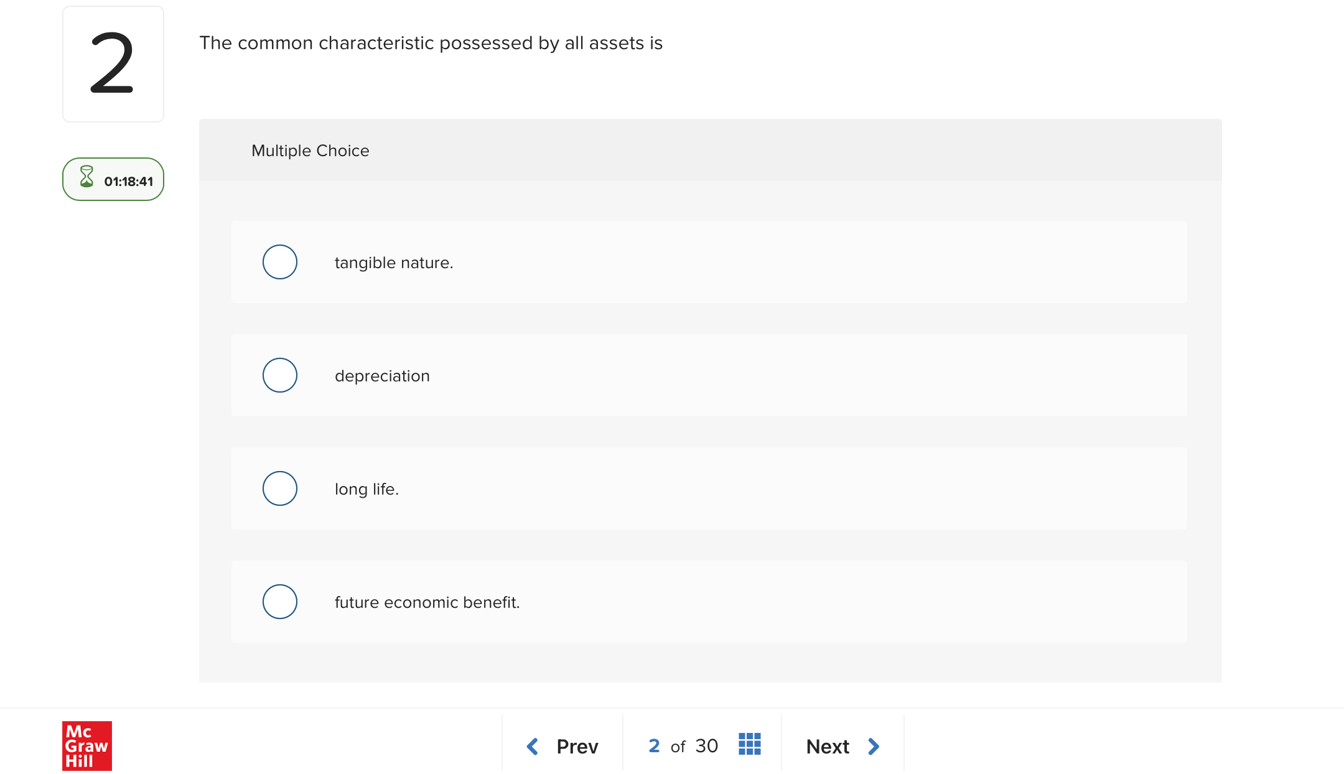
Task: Click the hourglass timer icon
Action: 86,177
